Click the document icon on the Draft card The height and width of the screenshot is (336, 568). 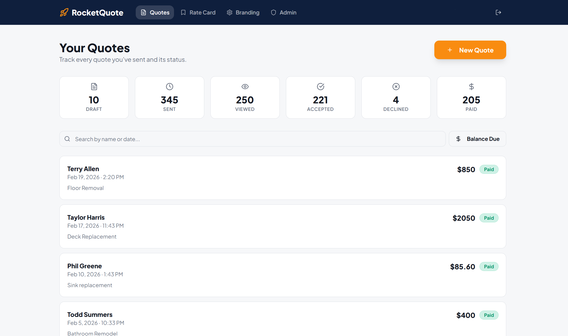[94, 87]
